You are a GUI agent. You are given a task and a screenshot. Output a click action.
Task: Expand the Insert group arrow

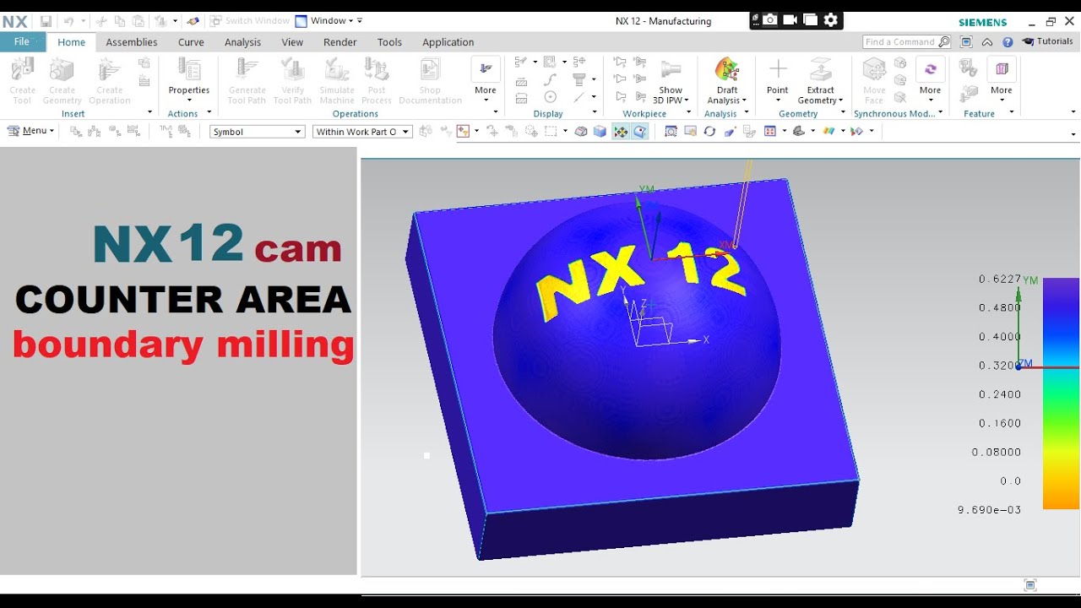tap(149, 112)
